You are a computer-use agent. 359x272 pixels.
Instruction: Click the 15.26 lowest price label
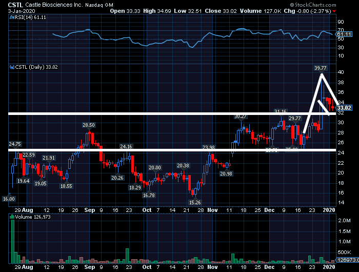tap(195, 203)
